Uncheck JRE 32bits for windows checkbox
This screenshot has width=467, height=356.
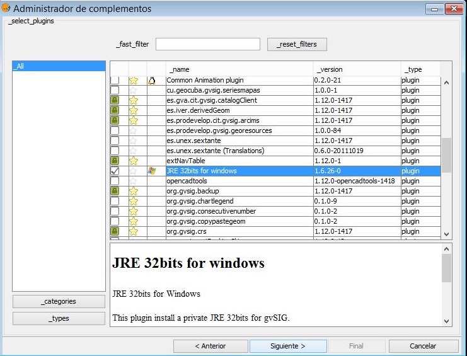click(x=115, y=171)
